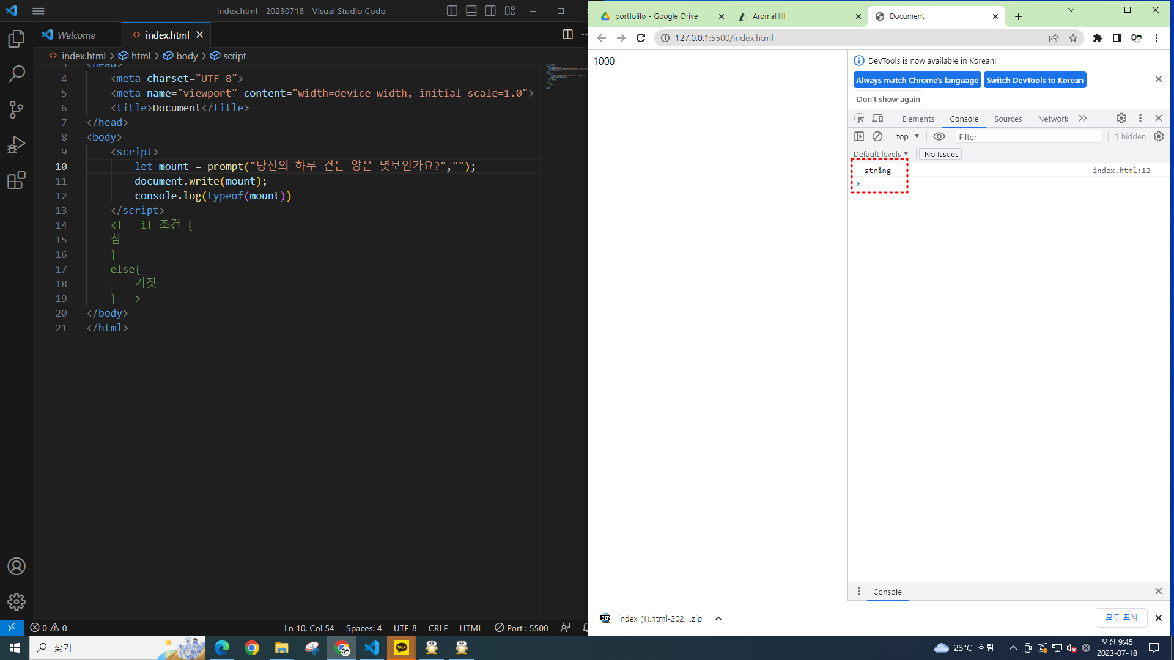Screen dimensions: 1174x660
Task: Open the Default levels dropdown
Action: [x=880, y=154]
